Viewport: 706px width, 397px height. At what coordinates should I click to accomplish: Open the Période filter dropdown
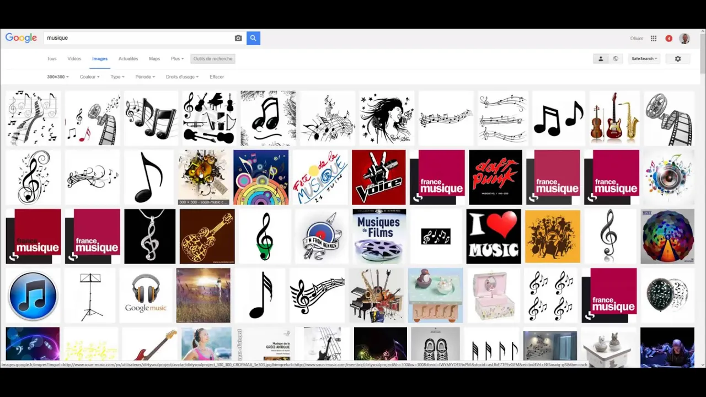tap(145, 77)
